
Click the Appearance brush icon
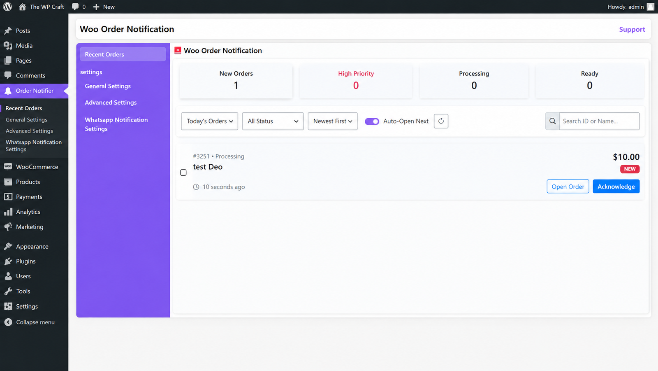click(x=8, y=246)
